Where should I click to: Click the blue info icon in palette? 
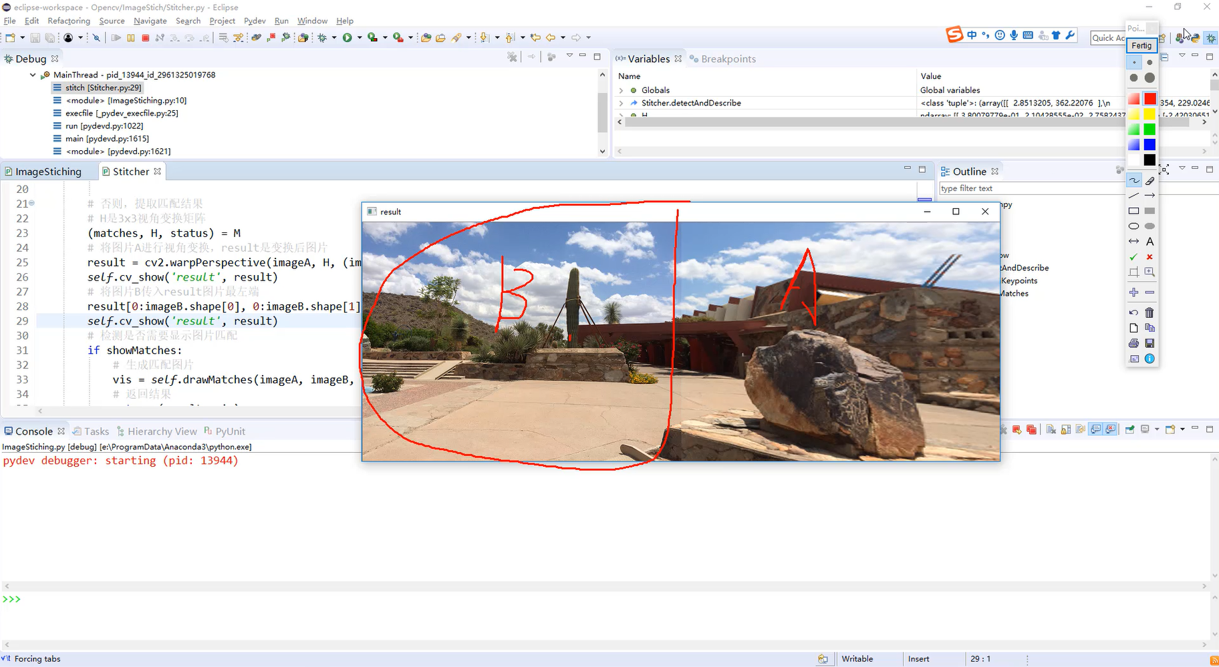[1149, 359]
